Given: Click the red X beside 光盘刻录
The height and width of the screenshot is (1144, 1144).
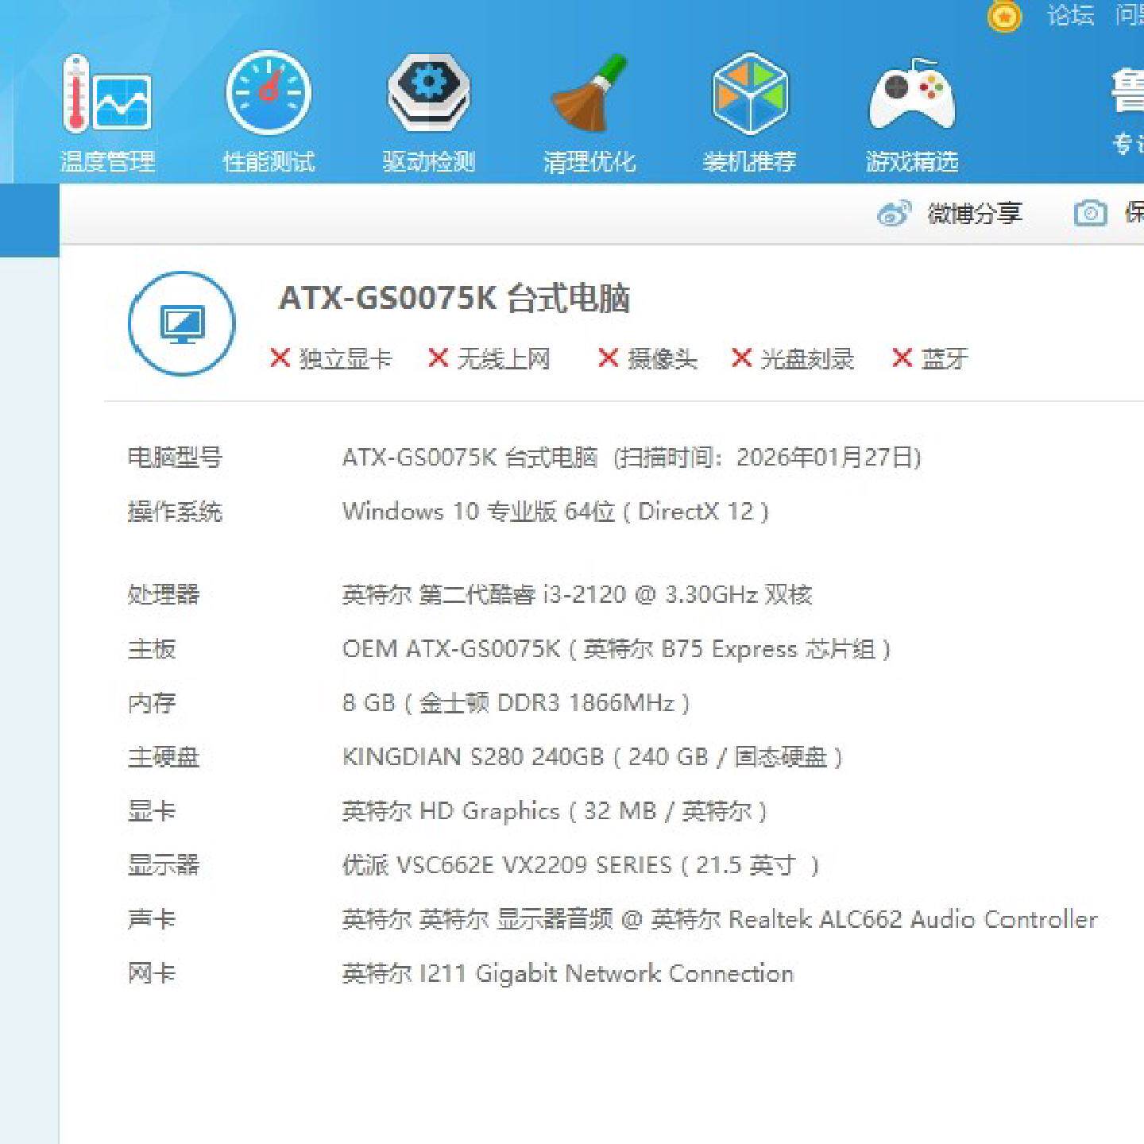Looking at the screenshot, I should tap(741, 357).
